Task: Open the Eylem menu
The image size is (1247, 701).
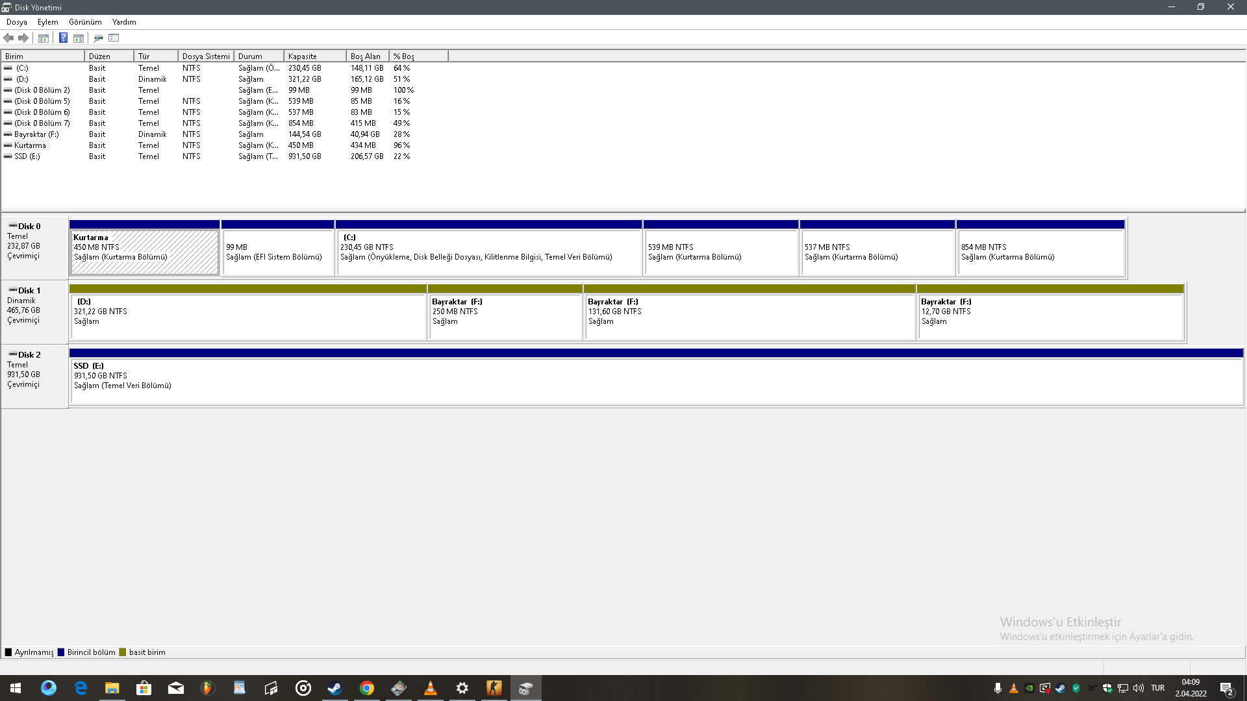Action: [47, 22]
